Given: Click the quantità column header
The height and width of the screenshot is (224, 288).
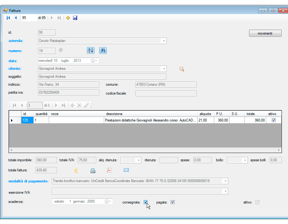Looking at the screenshot, I should click(x=41, y=114).
